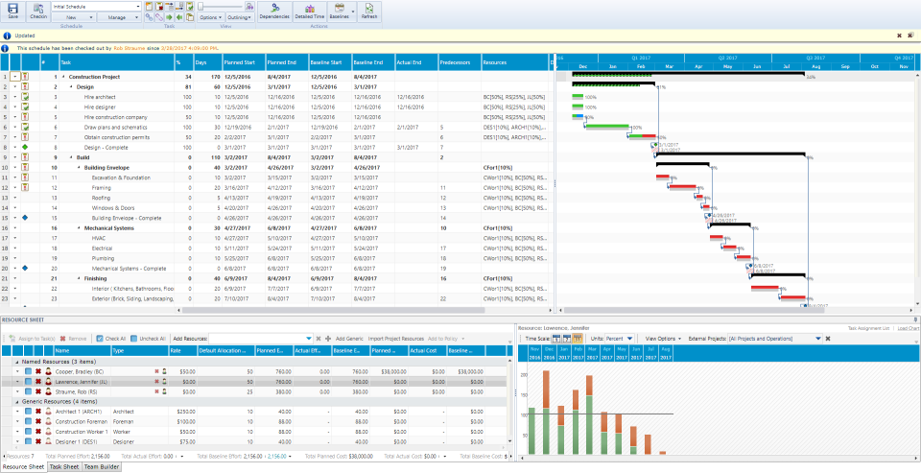Image resolution: width=921 pixels, height=473 pixels.
Task: Remove Cooper, Bradley using red X icon
Action: click(x=38, y=371)
